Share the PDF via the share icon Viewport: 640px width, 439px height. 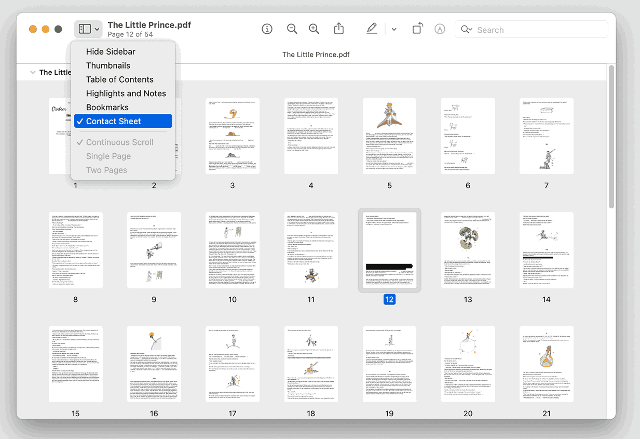click(x=339, y=29)
